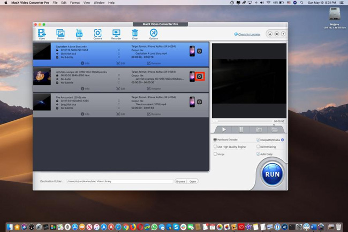Click the question mark help icon
The width and height of the screenshot is (348, 232).
283,34
